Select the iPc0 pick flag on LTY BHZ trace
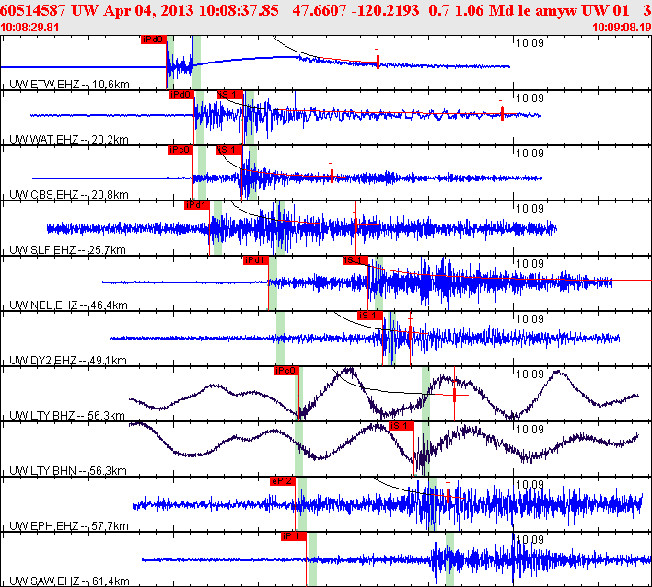 pos(286,372)
